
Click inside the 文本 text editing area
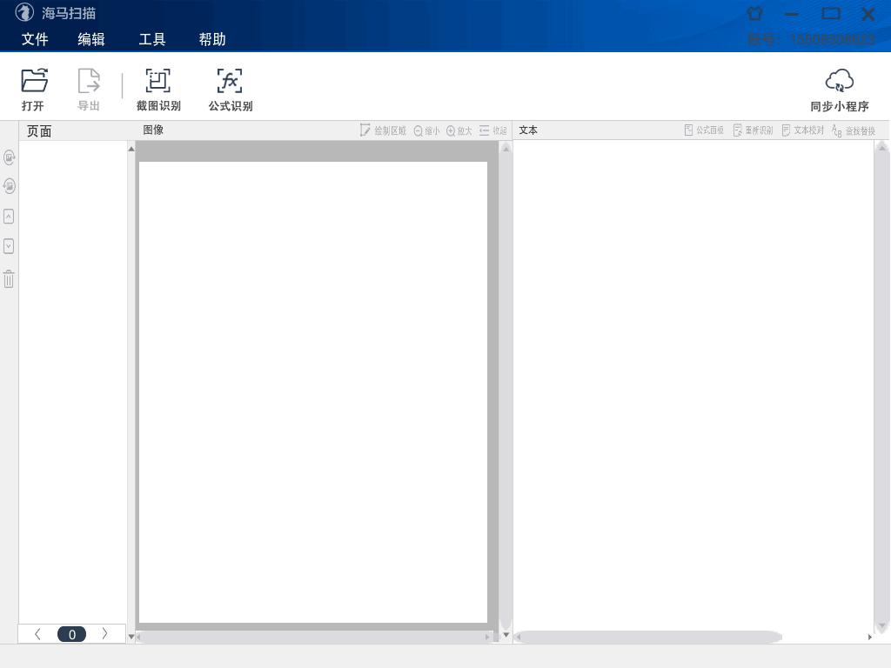coord(693,385)
